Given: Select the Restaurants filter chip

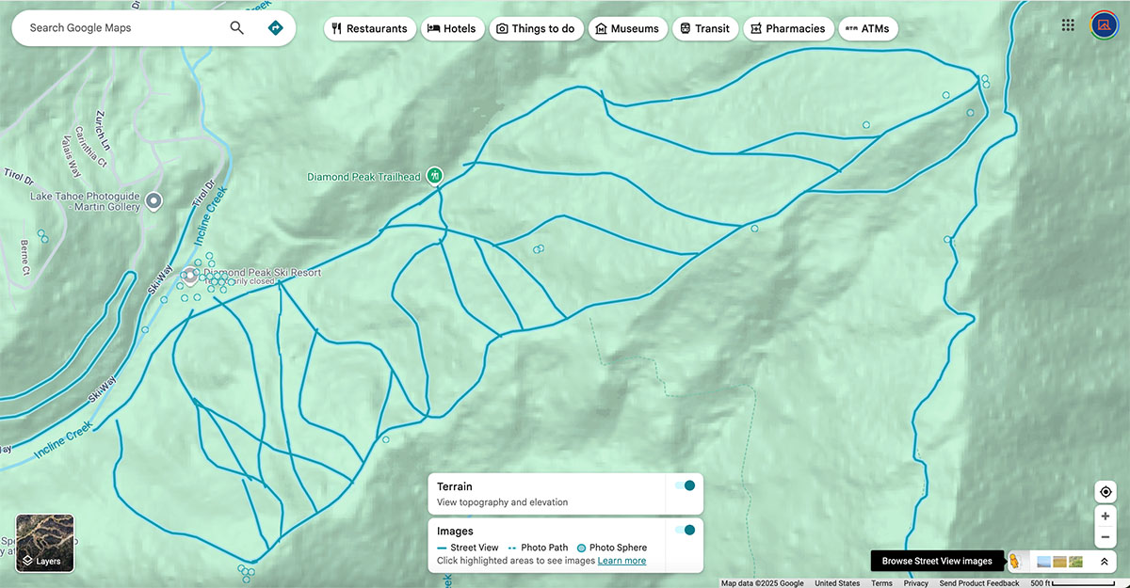Looking at the screenshot, I should click(x=369, y=28).
